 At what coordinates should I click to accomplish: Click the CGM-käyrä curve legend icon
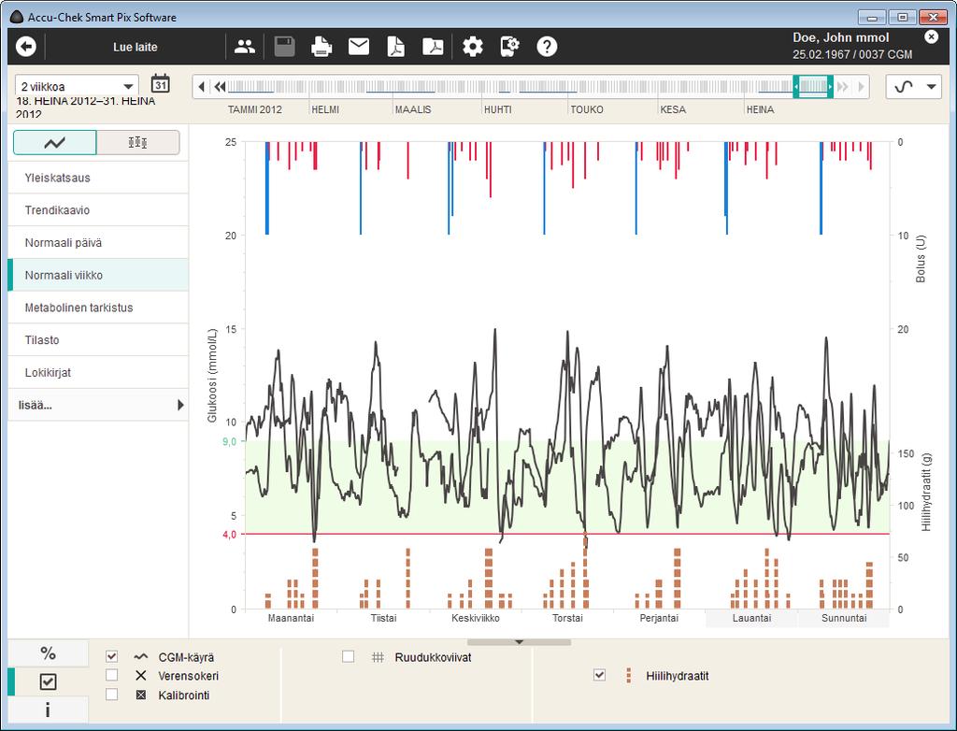pyautogui.click(x=141, y=657)
